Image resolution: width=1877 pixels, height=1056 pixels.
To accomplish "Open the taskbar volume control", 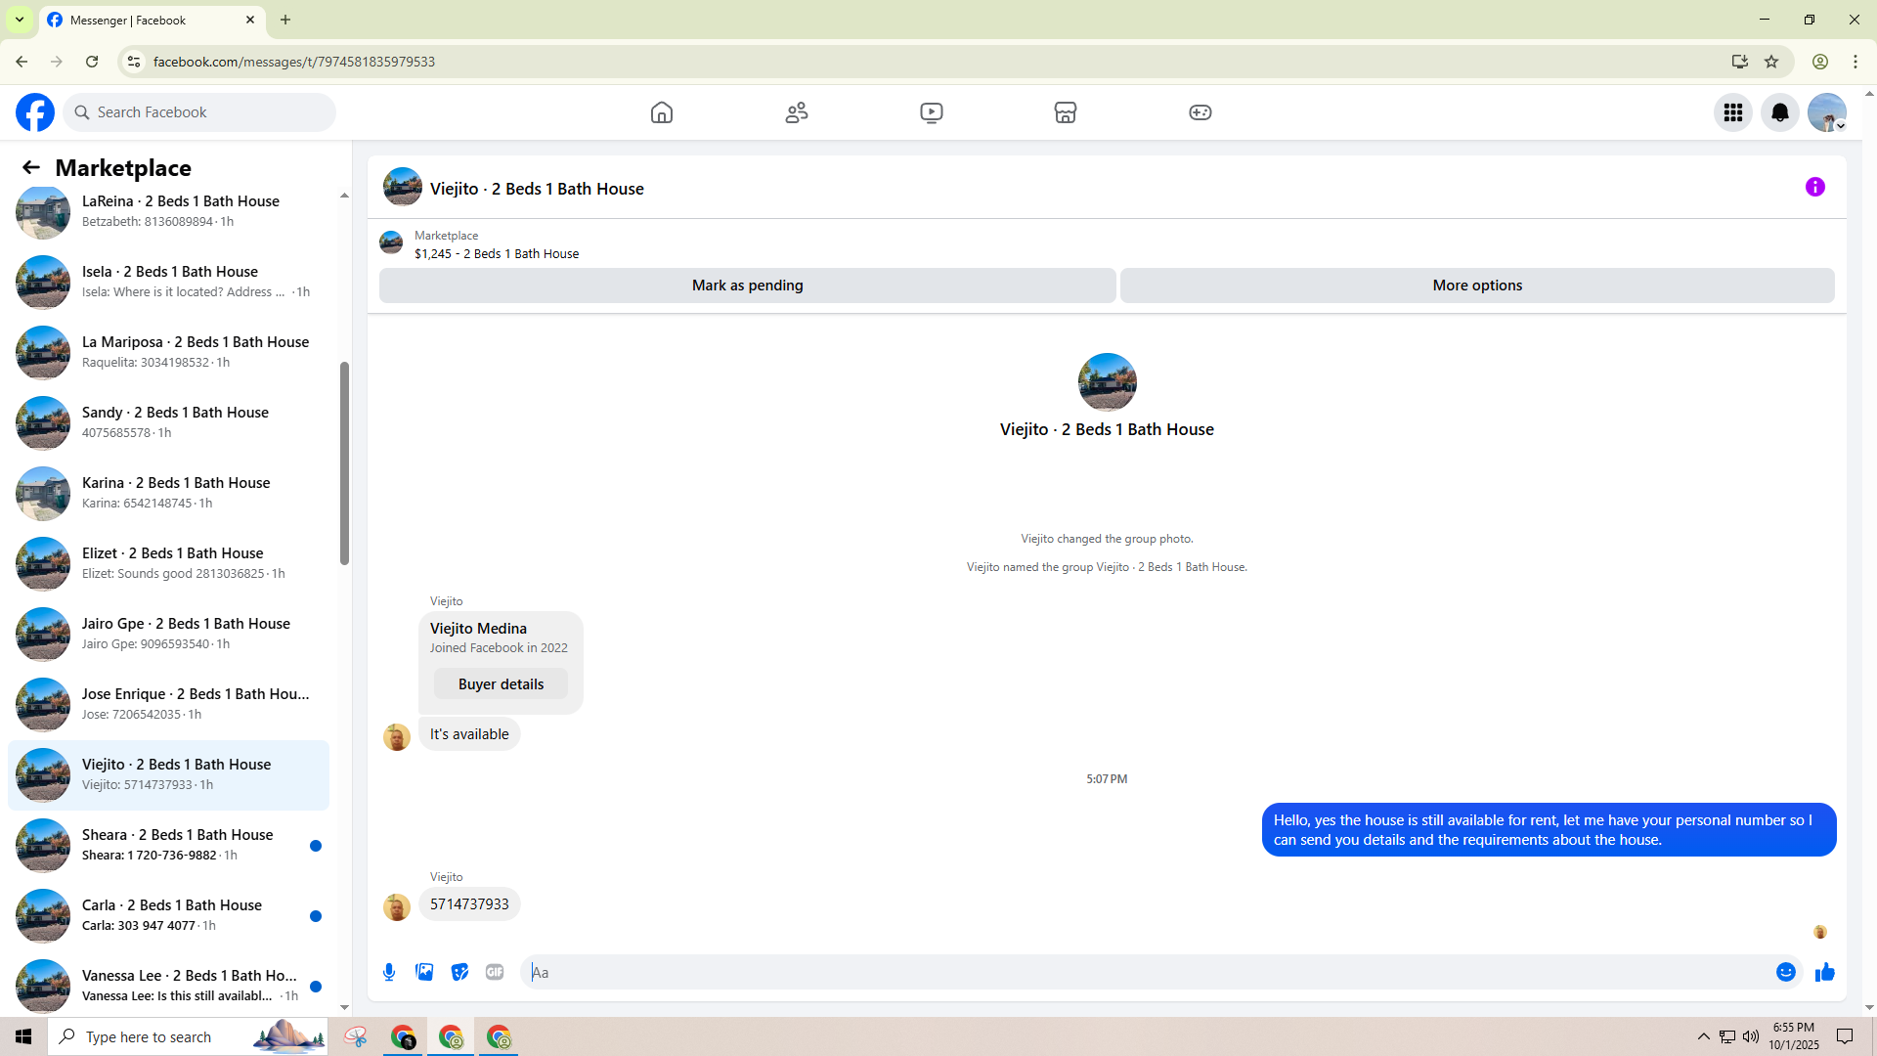I will coord(1750,1036).
